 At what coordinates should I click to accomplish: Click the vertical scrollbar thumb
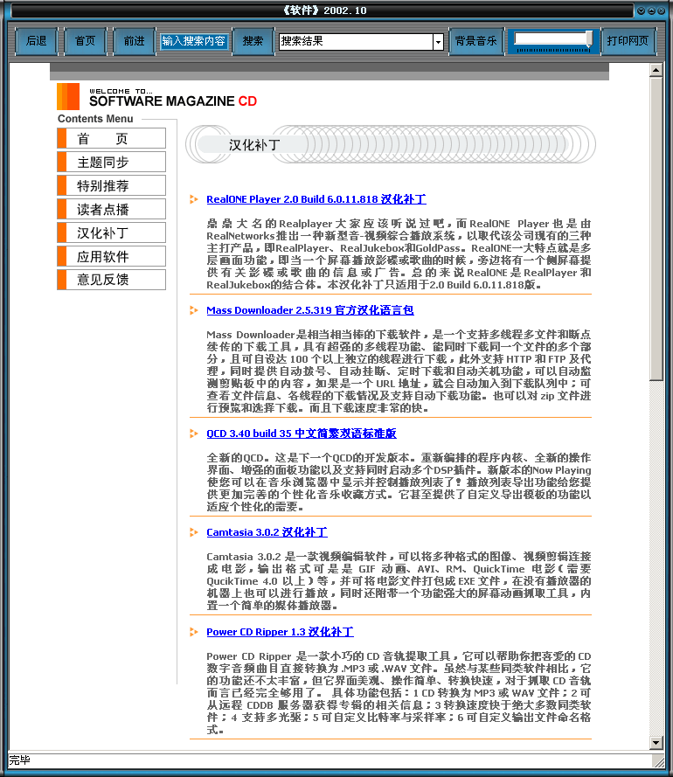[656, 228]
